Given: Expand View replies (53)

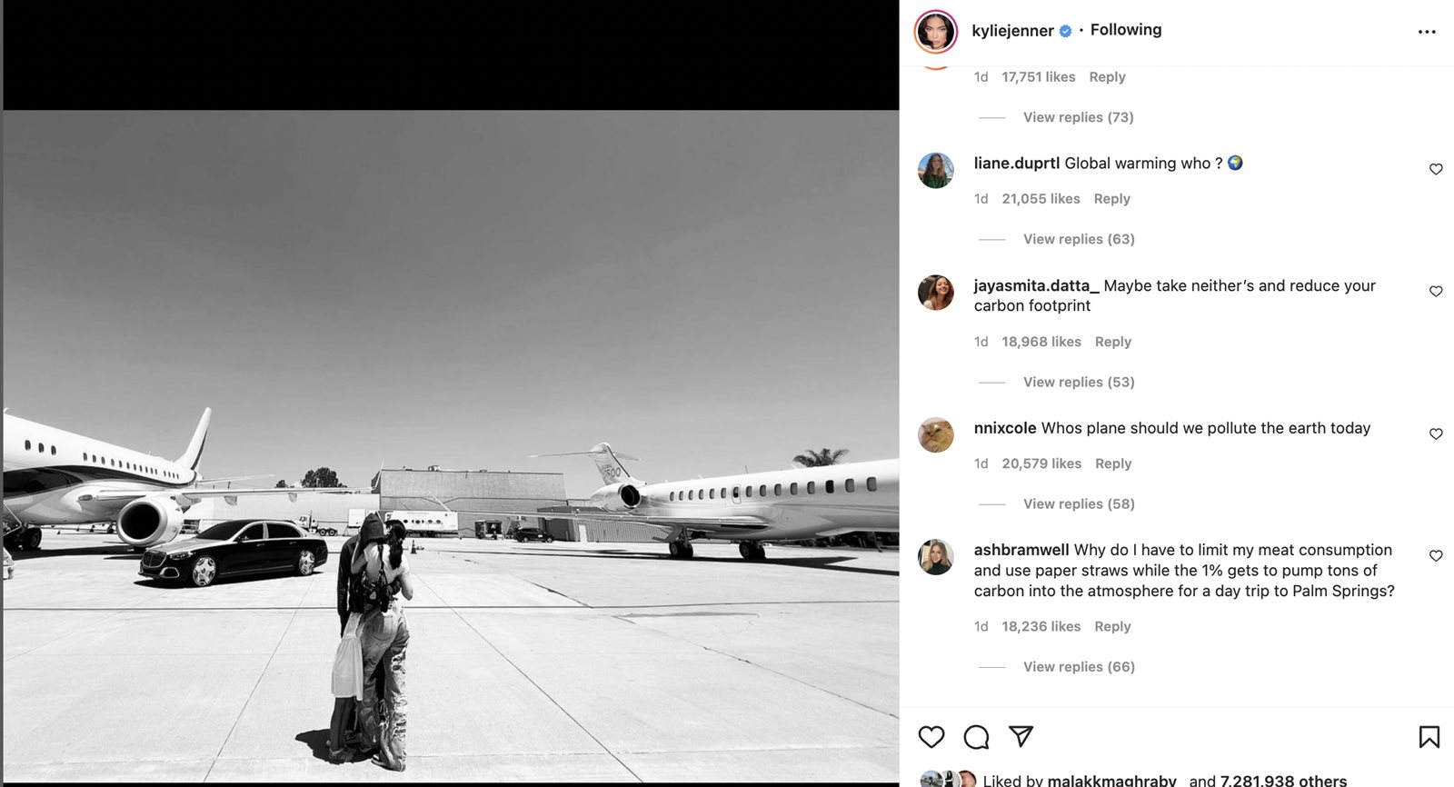Looking at the screenshot, I should pyautogui.click(x=1079, y=382).
